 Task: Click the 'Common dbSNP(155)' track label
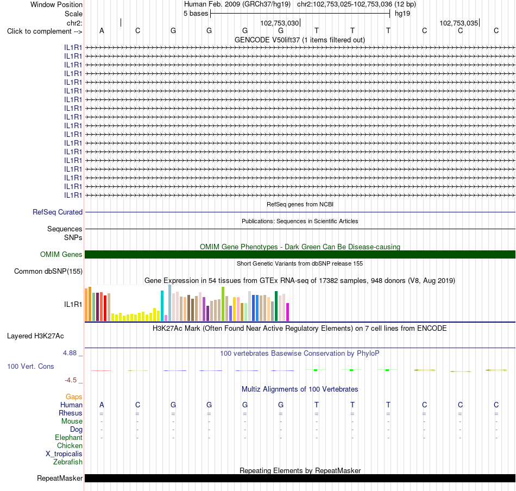(48, 271)
